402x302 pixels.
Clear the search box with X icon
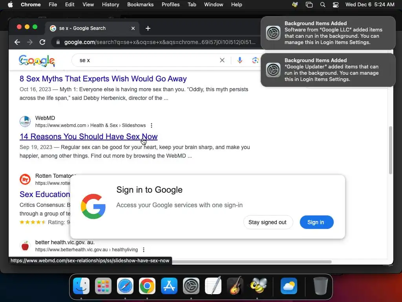[222, 60]
